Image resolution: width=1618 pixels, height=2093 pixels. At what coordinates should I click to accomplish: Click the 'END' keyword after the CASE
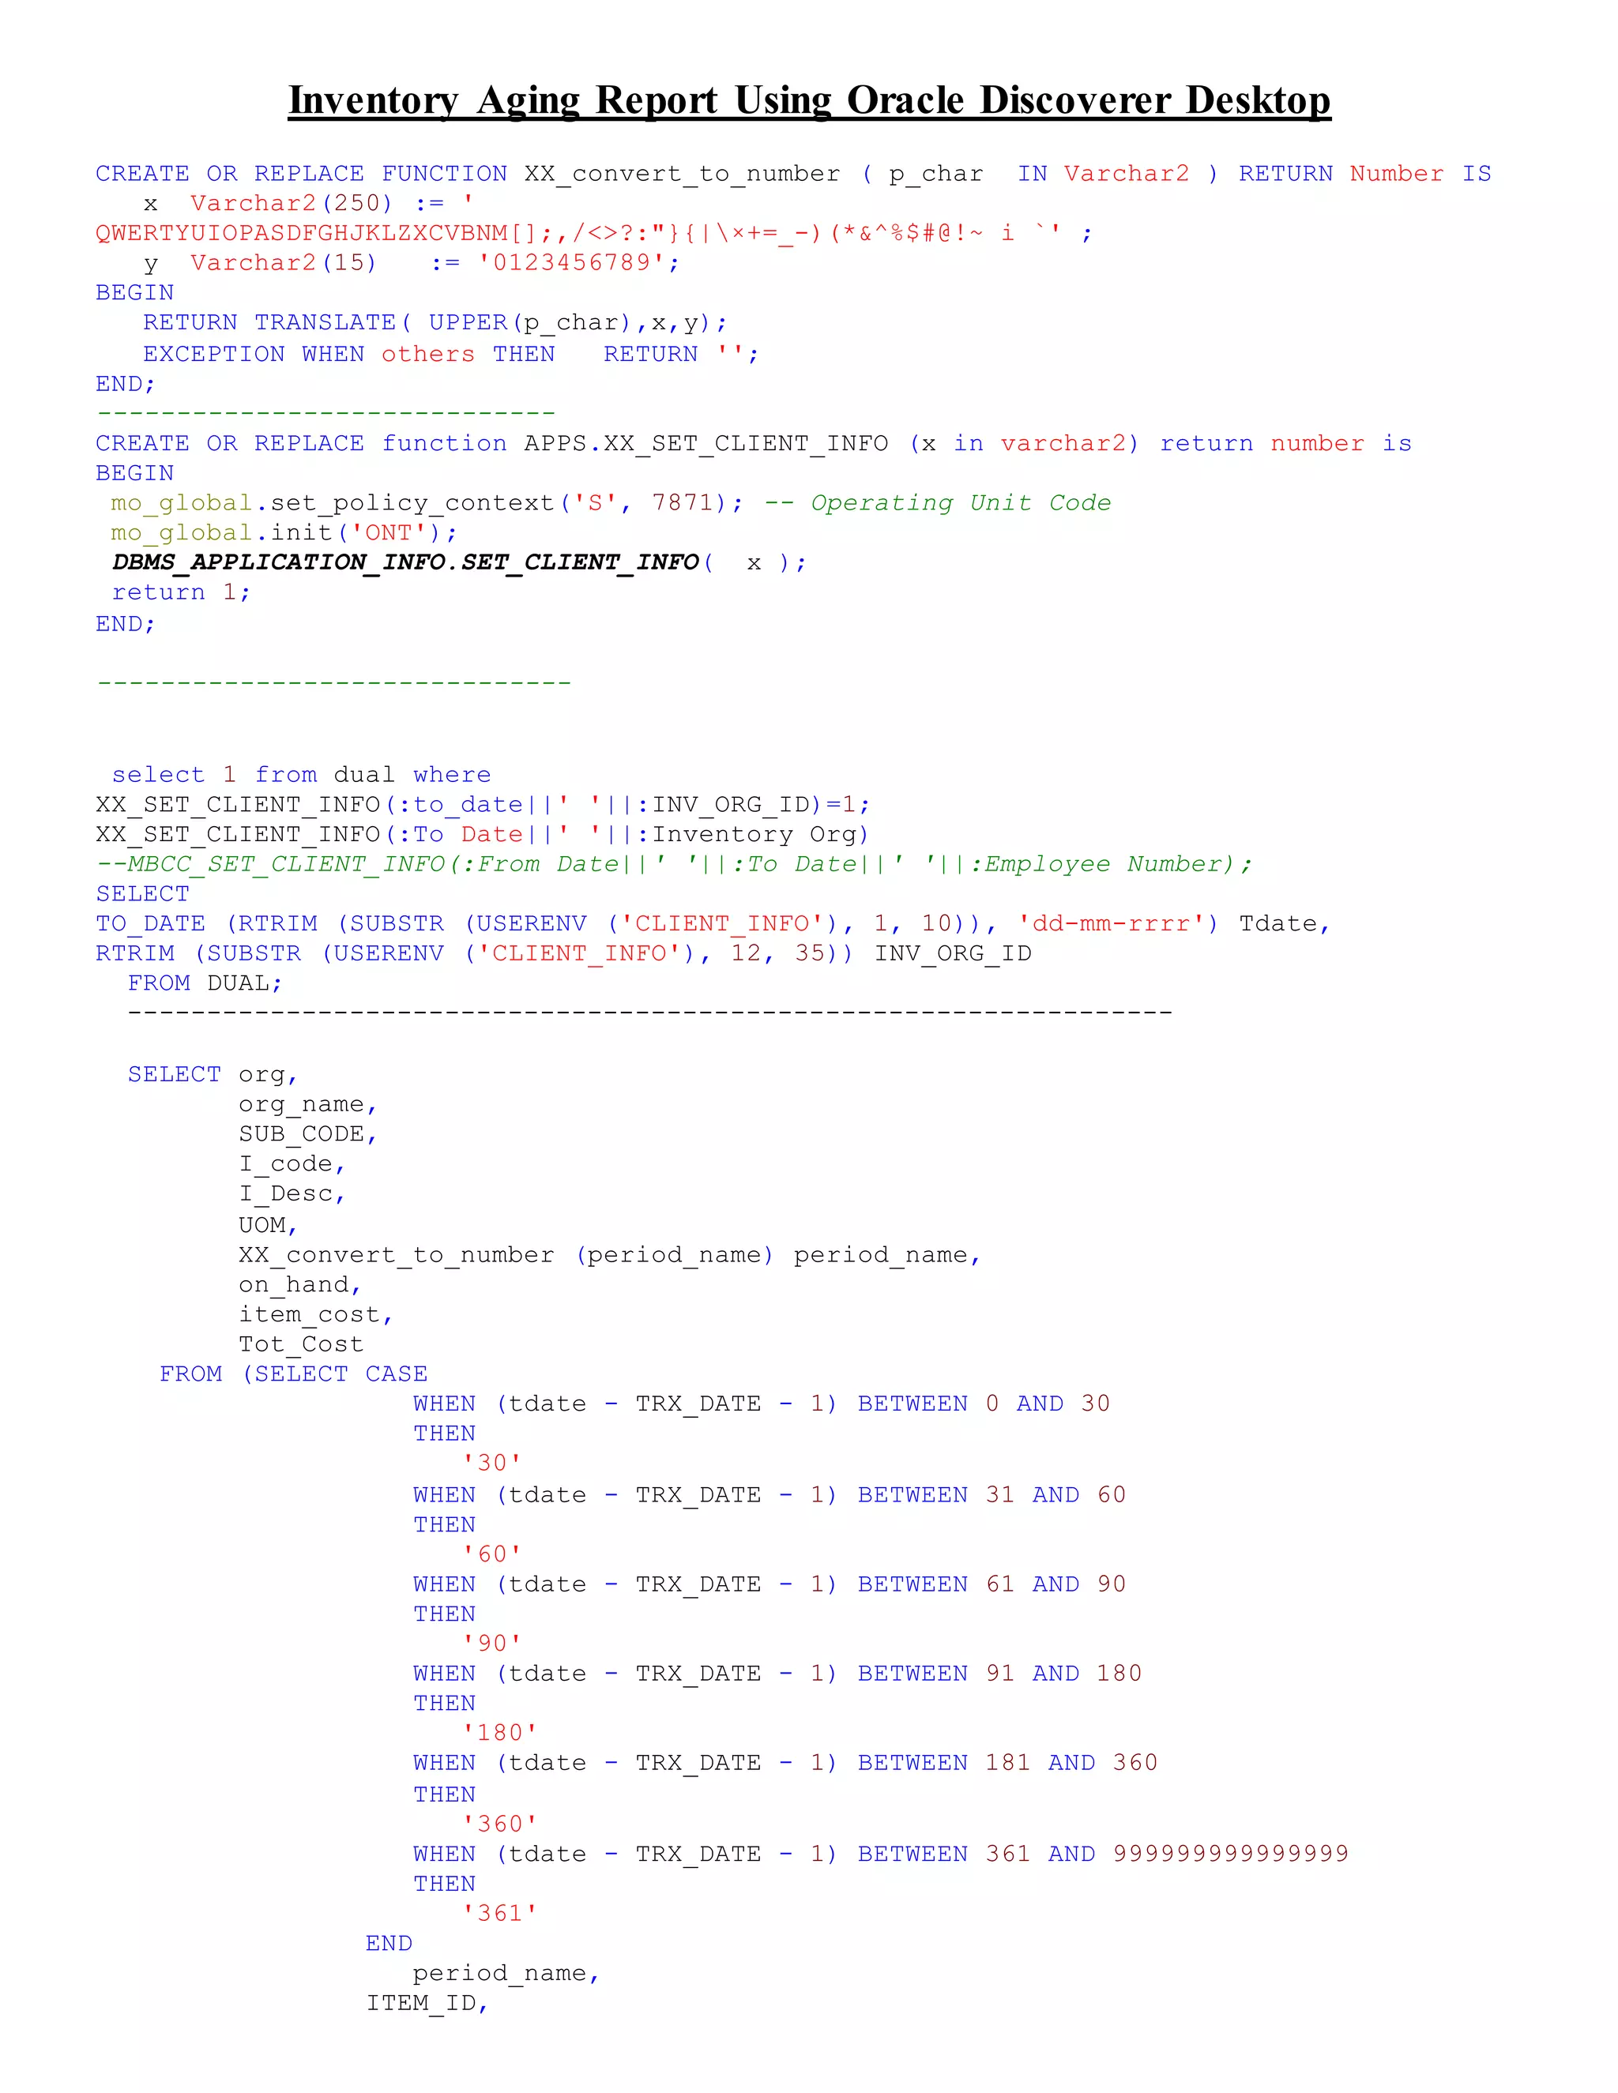pos(389,1944)
